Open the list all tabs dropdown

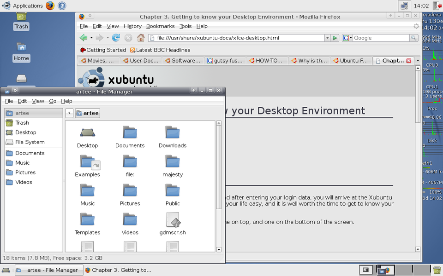(x=418, y=61)
